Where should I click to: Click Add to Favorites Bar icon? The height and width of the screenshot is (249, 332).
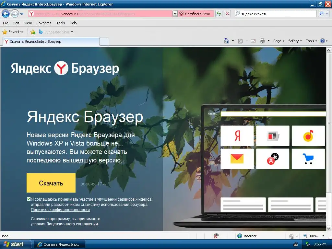click(33, 32)
